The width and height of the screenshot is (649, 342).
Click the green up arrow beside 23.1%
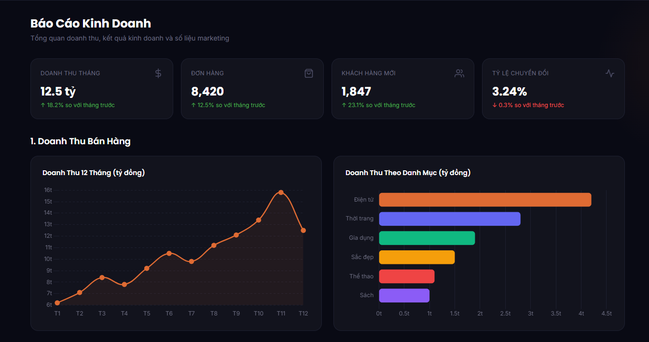click(x=344, y=105)
